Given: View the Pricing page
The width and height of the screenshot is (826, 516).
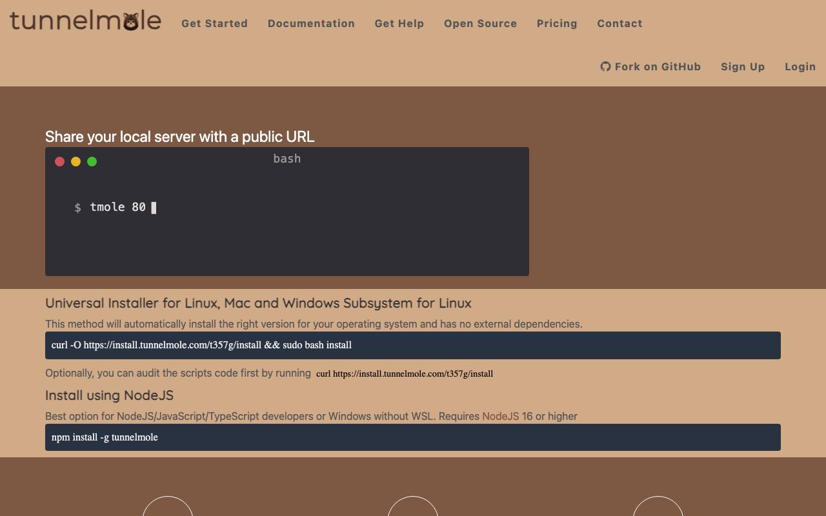Looking at the screenshot, I should [x=557, y=23].
